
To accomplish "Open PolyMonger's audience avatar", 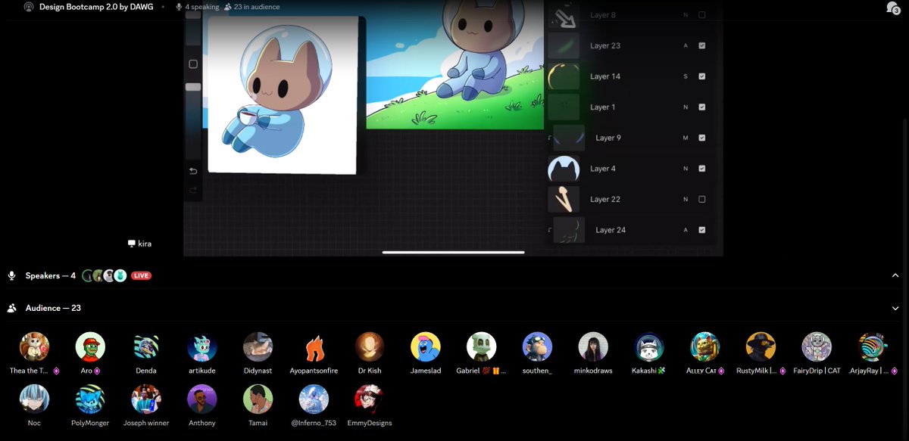I will 90,399.
